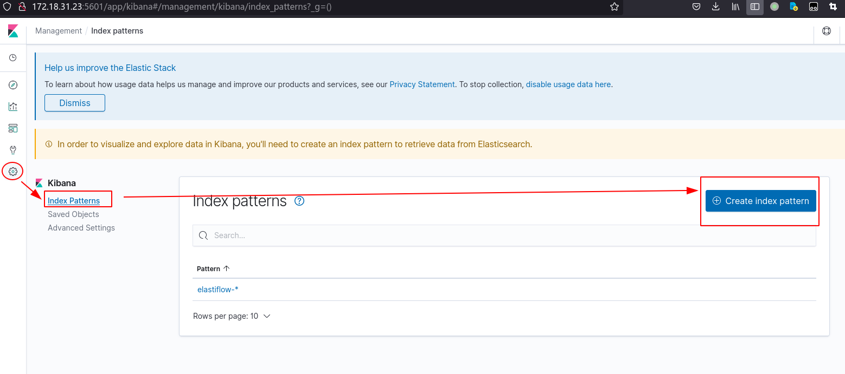Click the blue document download extension icon
Image resolution: width=845 pixels, height=374 pixels.
point(794,7)
